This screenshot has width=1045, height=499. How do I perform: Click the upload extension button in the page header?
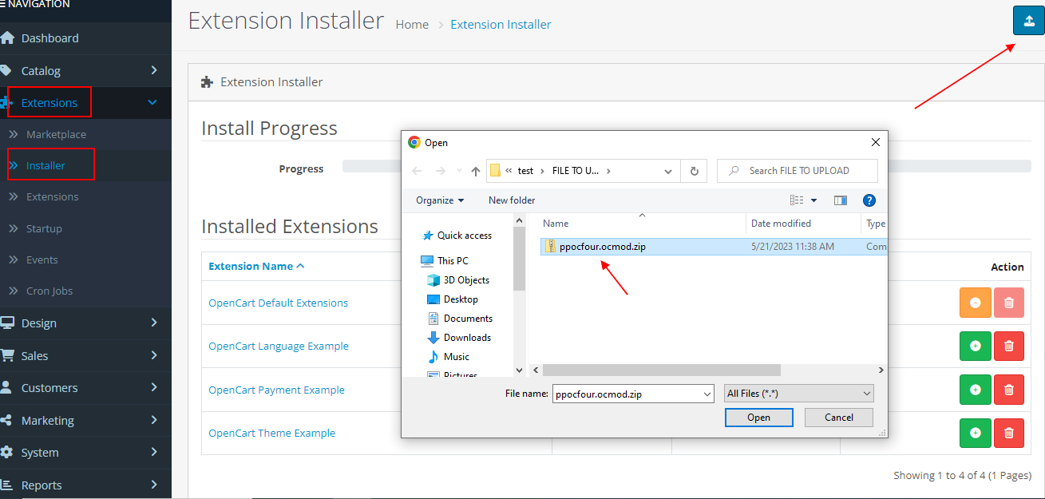[x=1029, y=20]
